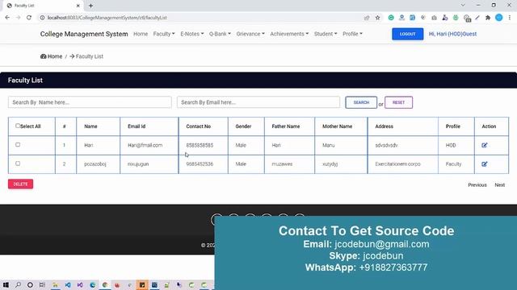Click the College Management System brand
This screenshot has height=290, width=517.
click(x=84, y=34)
